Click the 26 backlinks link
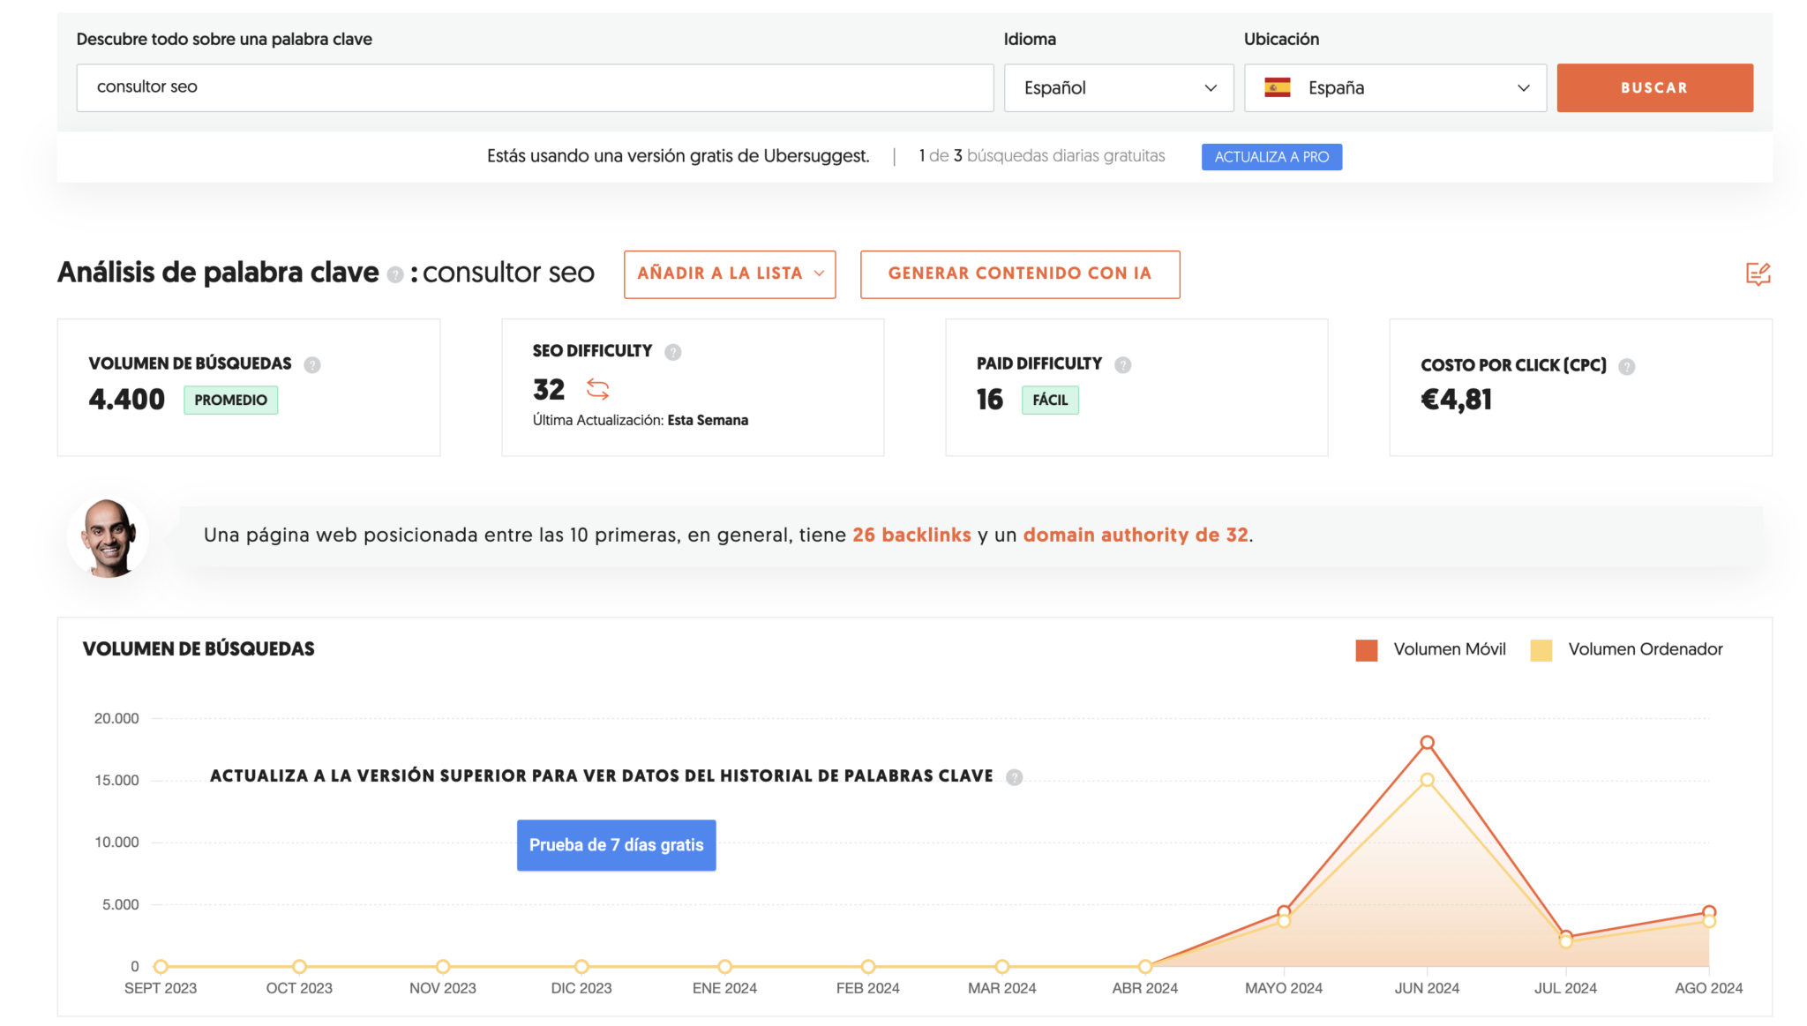This screenshot has height=1026, width=1807. [911, 535]
